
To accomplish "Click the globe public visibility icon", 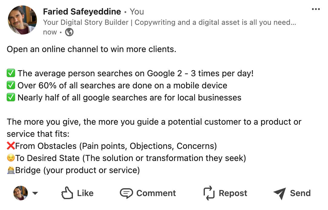I will [69, 32].
